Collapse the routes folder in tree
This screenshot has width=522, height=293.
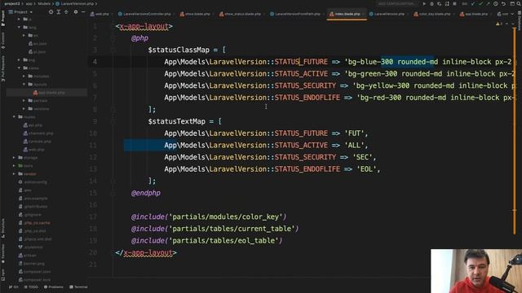click(15, 117)
